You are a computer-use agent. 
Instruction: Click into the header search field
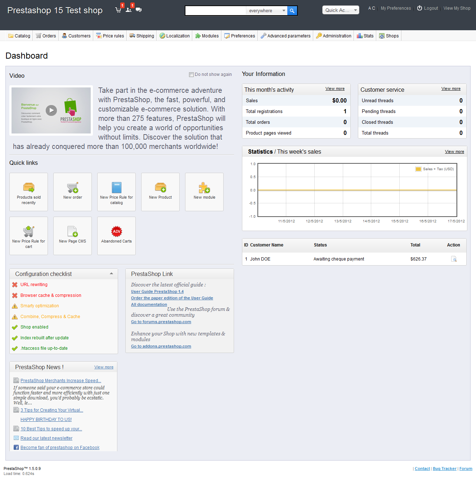pyautogui.click(x=215, y=11)
